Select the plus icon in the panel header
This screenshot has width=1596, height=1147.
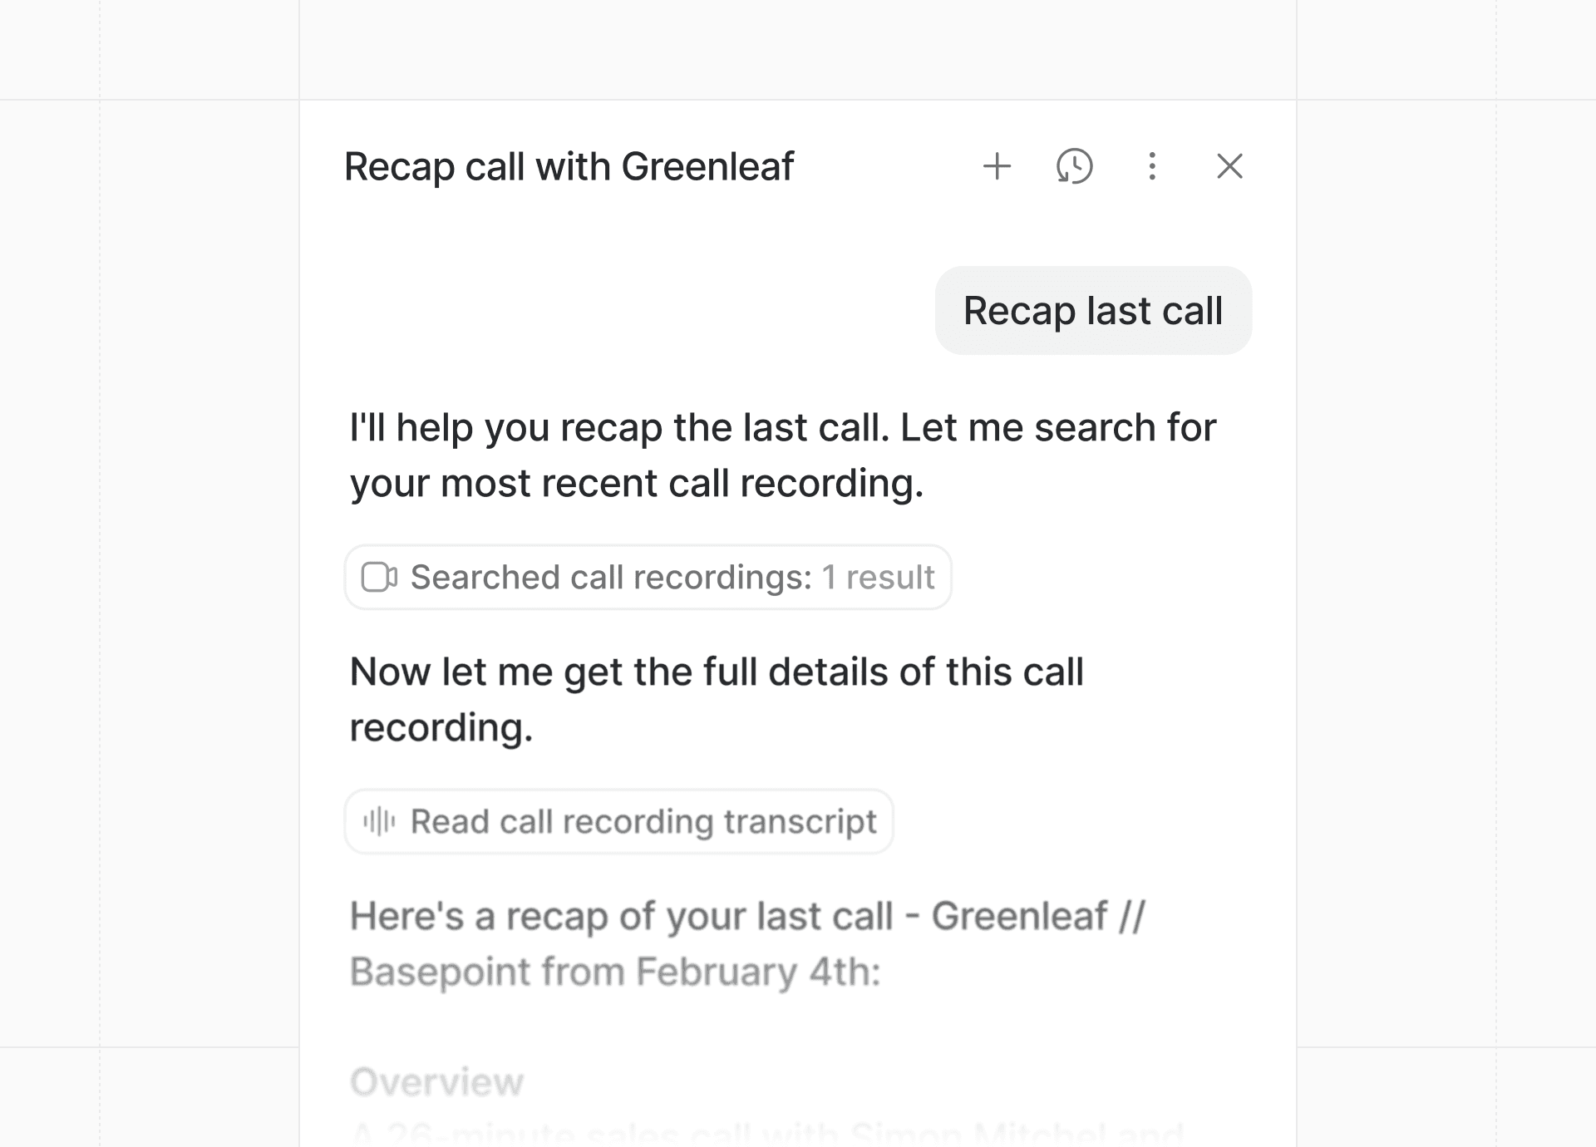(x=997, y=166)
